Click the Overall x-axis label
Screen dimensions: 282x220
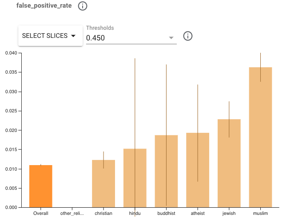(x=41, y=213)
